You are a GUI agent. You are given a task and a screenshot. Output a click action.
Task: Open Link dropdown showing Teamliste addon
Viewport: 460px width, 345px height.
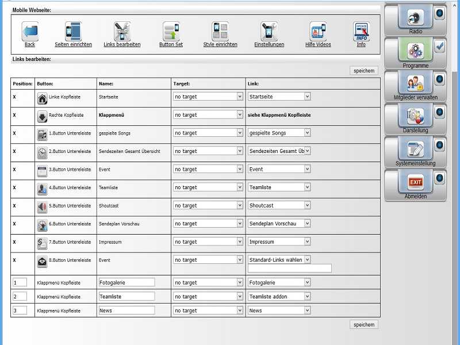(279, 297)
